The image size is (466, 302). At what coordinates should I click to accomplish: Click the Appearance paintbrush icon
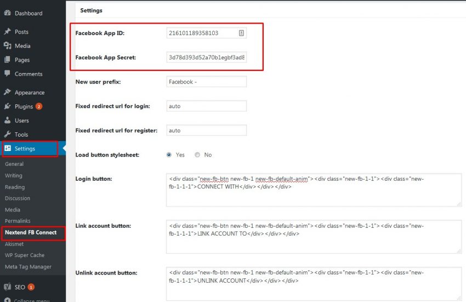click(8, 92)
